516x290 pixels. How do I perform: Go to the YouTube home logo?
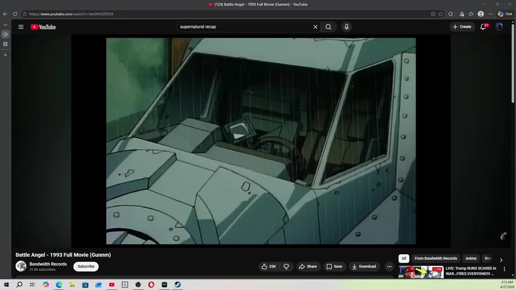43,27
